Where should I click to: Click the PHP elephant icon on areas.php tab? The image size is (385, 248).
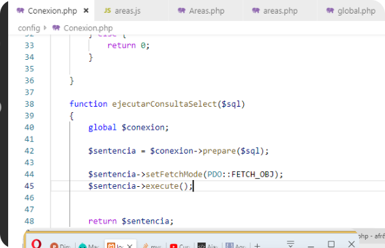click(256, 10)
